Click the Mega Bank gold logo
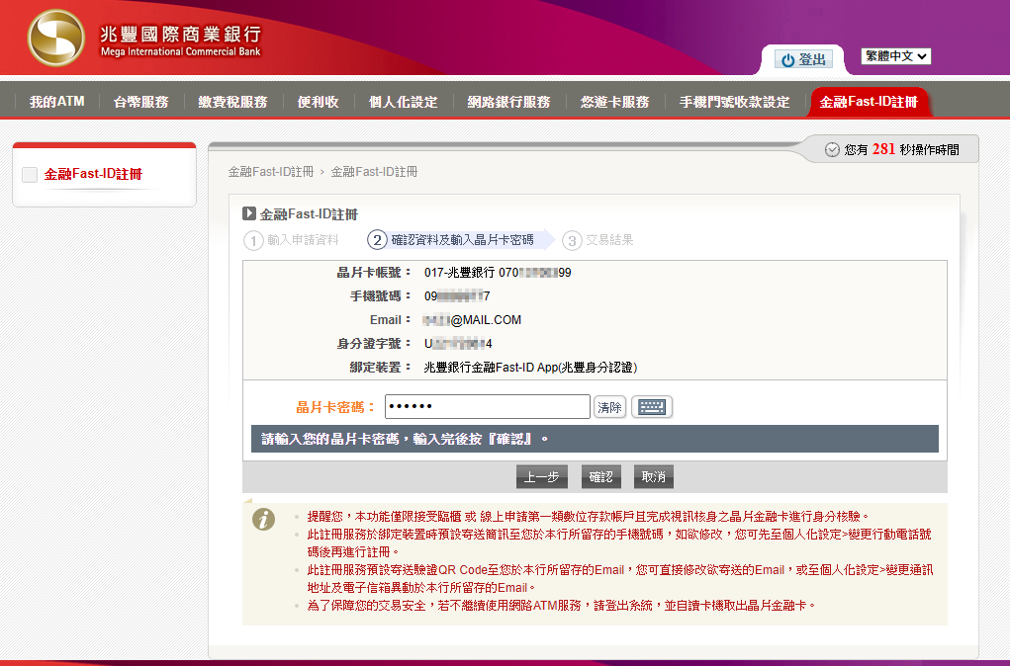 click(56, 38)
